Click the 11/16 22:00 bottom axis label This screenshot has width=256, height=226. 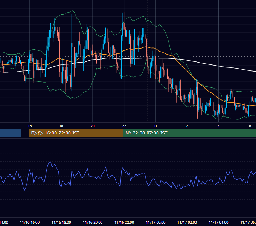[124, 222]
